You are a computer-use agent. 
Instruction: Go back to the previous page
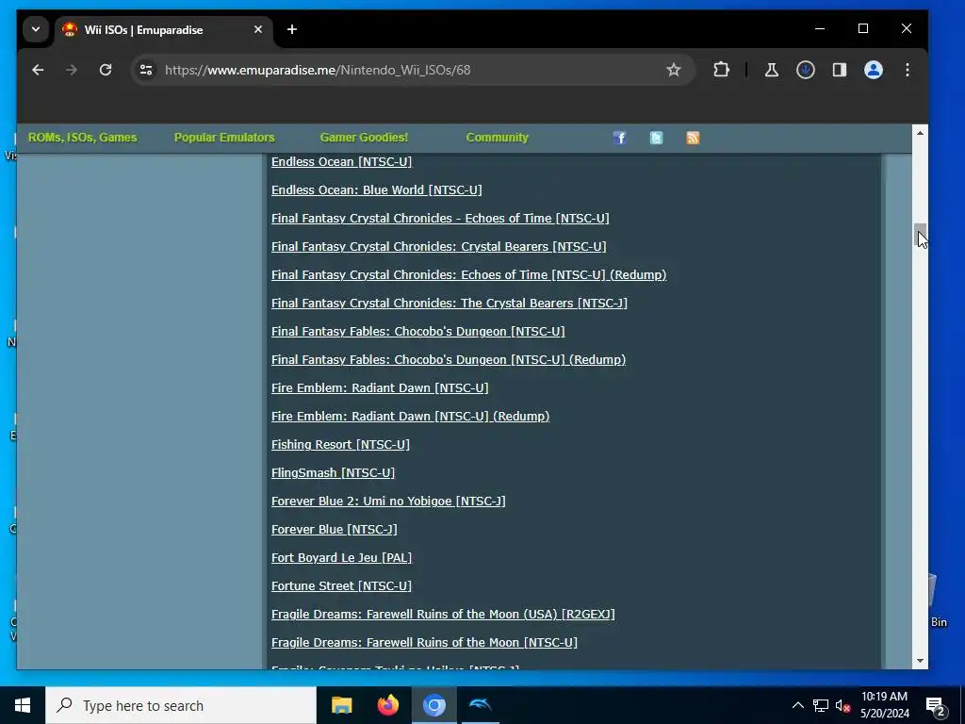(38, 70)
